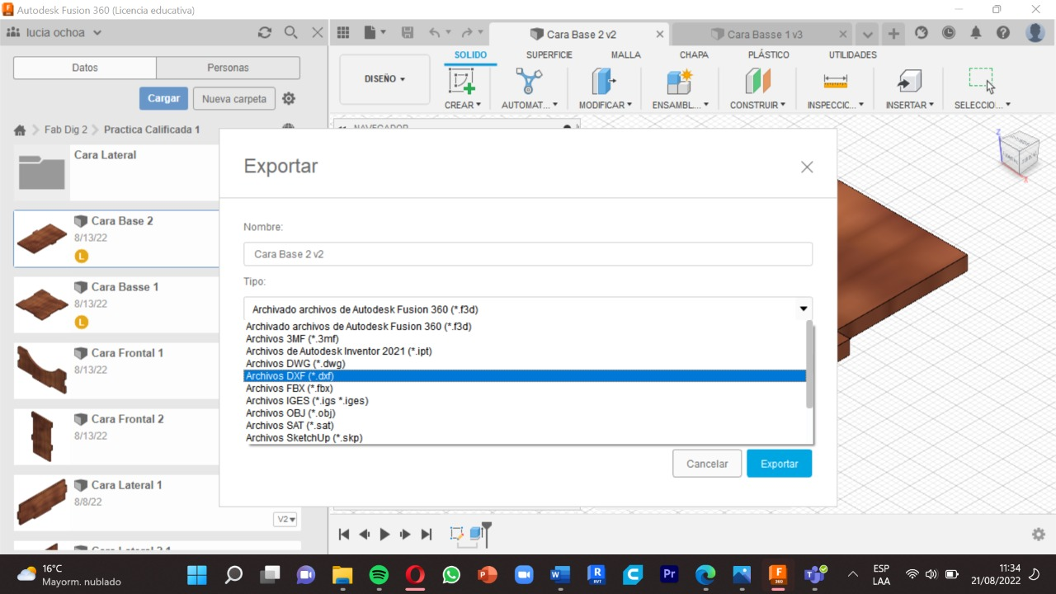Select the Cara Lateral 1 file
The height and width of the screenshot is (594, 1056).
(116, 503)
